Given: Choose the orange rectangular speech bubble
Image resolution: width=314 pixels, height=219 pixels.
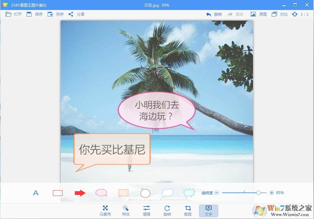Looking at the screenshot, I should 123,193.
